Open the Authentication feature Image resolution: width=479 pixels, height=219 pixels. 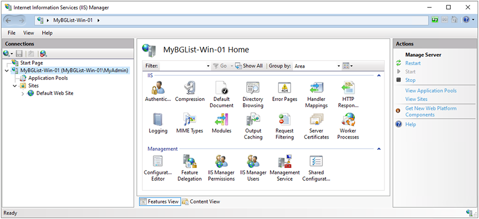pos(158,92)
